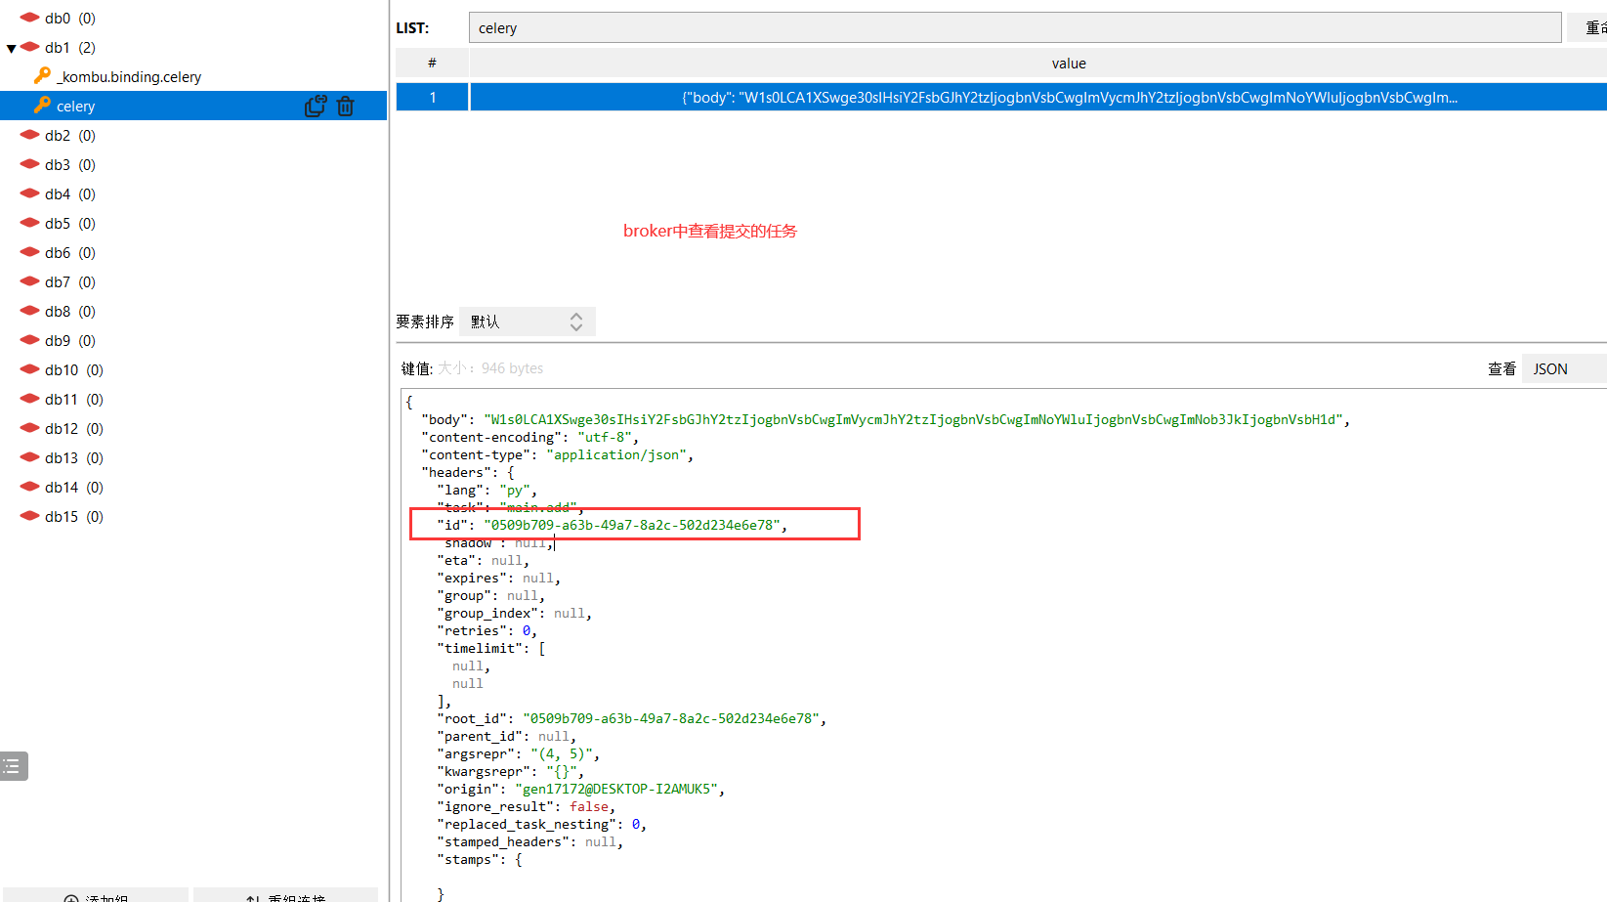This screenshot has height=902, width=1607.
Task: Click the db8 database icon
Action: pos(29,311)
